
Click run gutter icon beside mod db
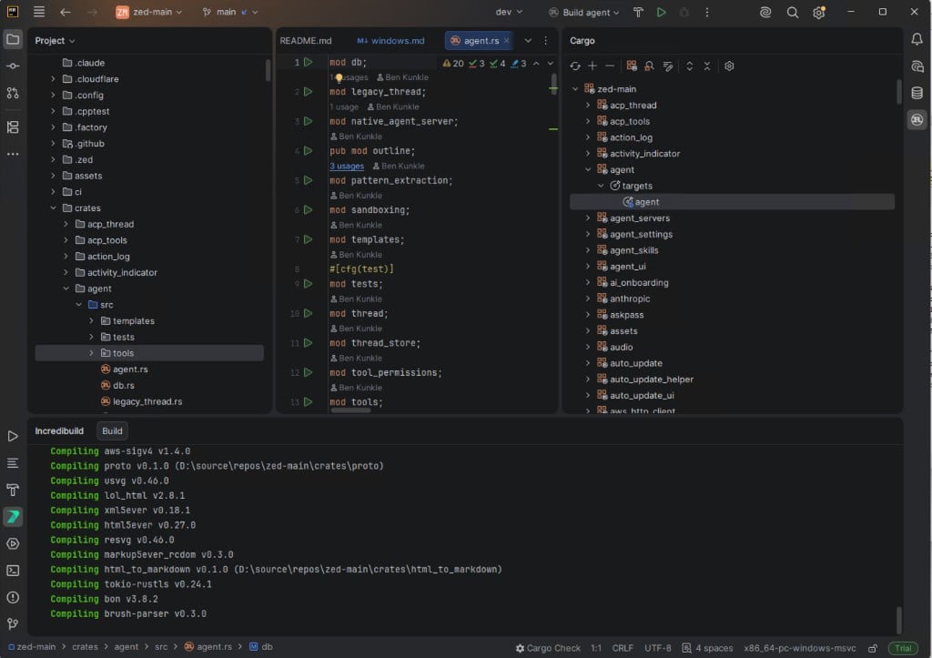click(308, 62)
